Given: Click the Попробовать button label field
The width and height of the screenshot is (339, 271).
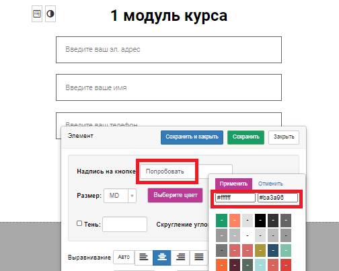Looking at the screenshot, I should tap(186, 171).
